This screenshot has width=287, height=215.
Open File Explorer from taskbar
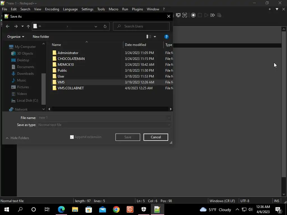(75, 209)
